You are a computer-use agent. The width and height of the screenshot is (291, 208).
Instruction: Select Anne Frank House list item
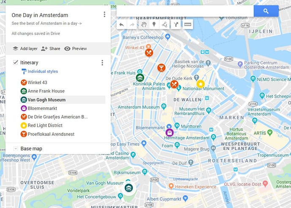coord(63,91)
